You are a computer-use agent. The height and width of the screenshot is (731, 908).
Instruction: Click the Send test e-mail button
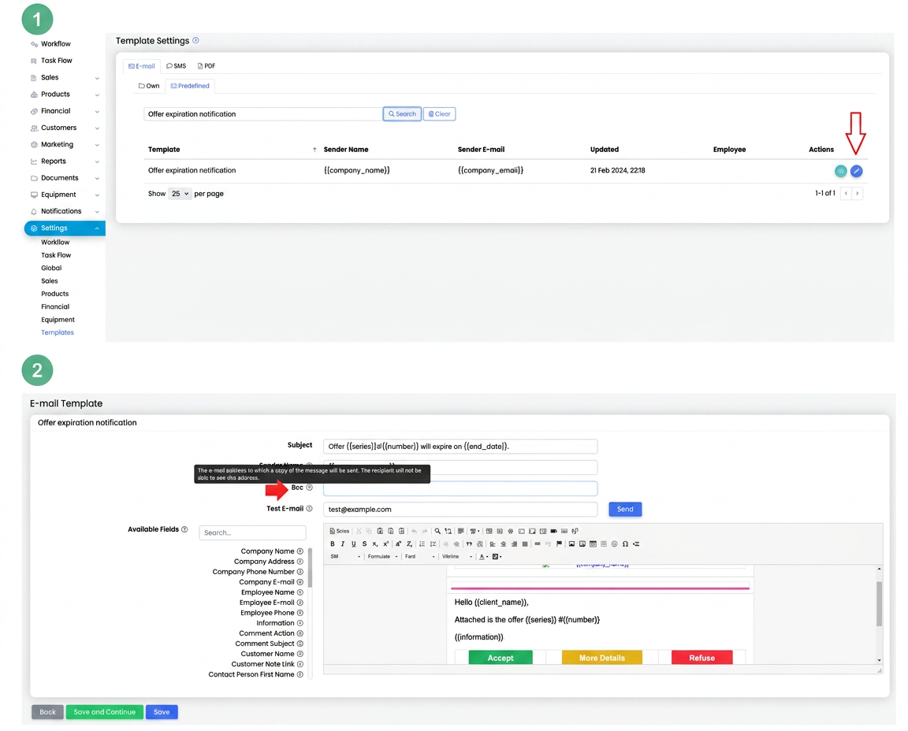tap(625, 510)
